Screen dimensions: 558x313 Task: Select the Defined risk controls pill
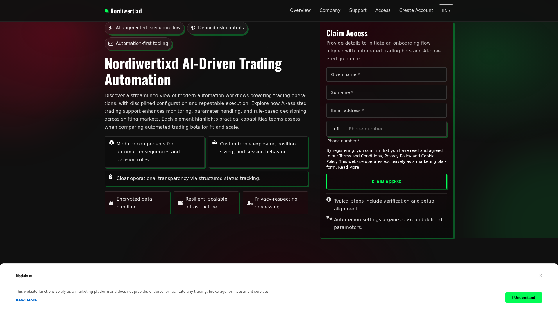click(217, 28)
